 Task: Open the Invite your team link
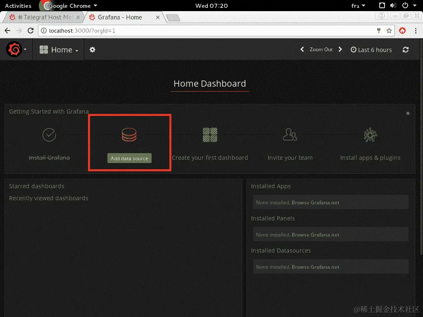pyautogui.click(x=290, y=158)
